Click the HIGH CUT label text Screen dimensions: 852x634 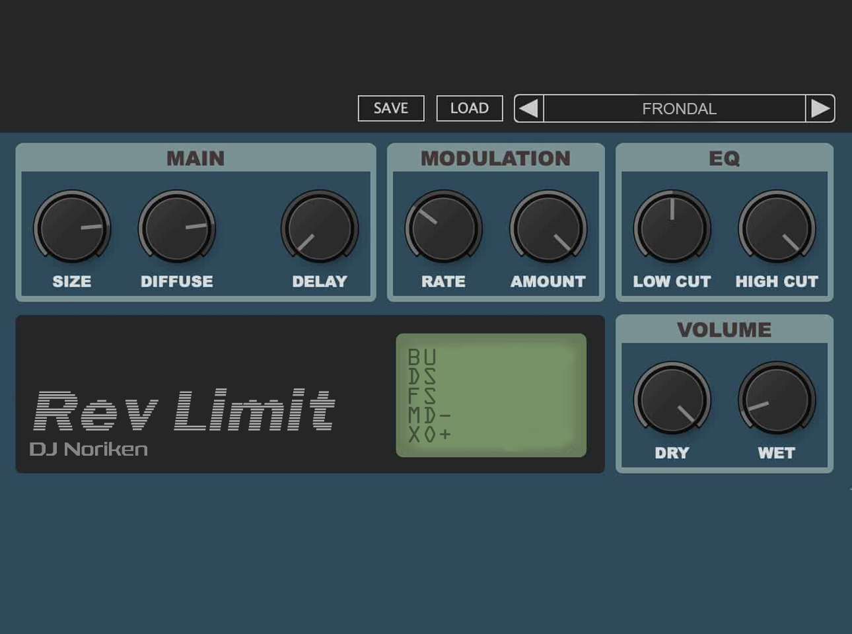pos(777,281)
